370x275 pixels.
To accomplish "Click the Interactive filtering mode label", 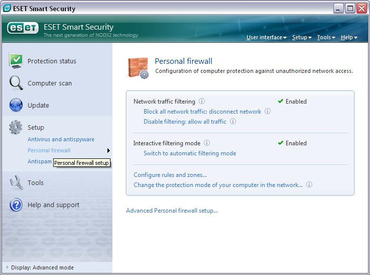I will coord(167,143).
